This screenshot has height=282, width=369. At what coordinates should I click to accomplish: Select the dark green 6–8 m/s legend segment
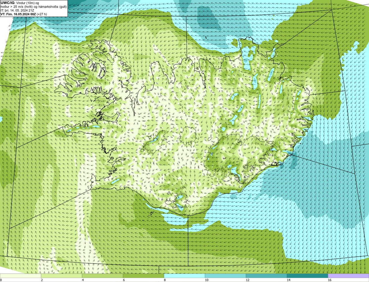[143, 276]
